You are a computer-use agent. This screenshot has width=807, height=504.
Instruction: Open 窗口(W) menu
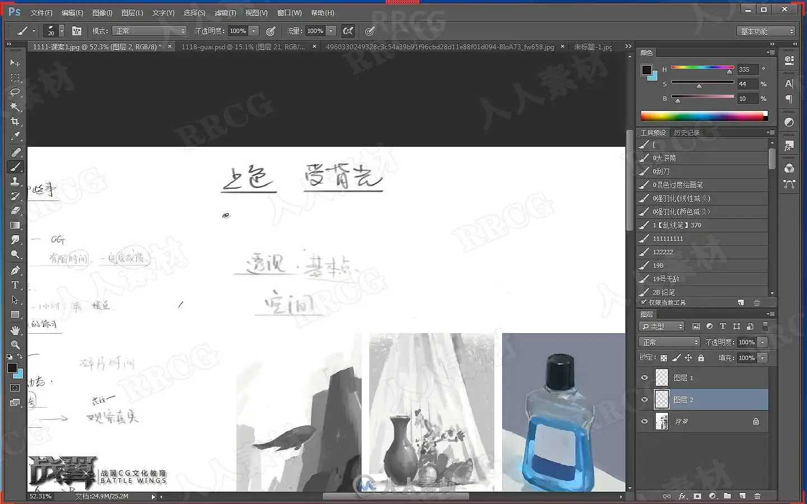coord(290,12)
